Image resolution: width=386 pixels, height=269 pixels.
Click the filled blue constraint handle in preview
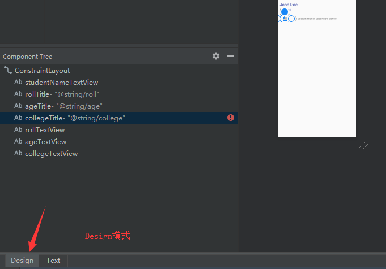[285, 12]
